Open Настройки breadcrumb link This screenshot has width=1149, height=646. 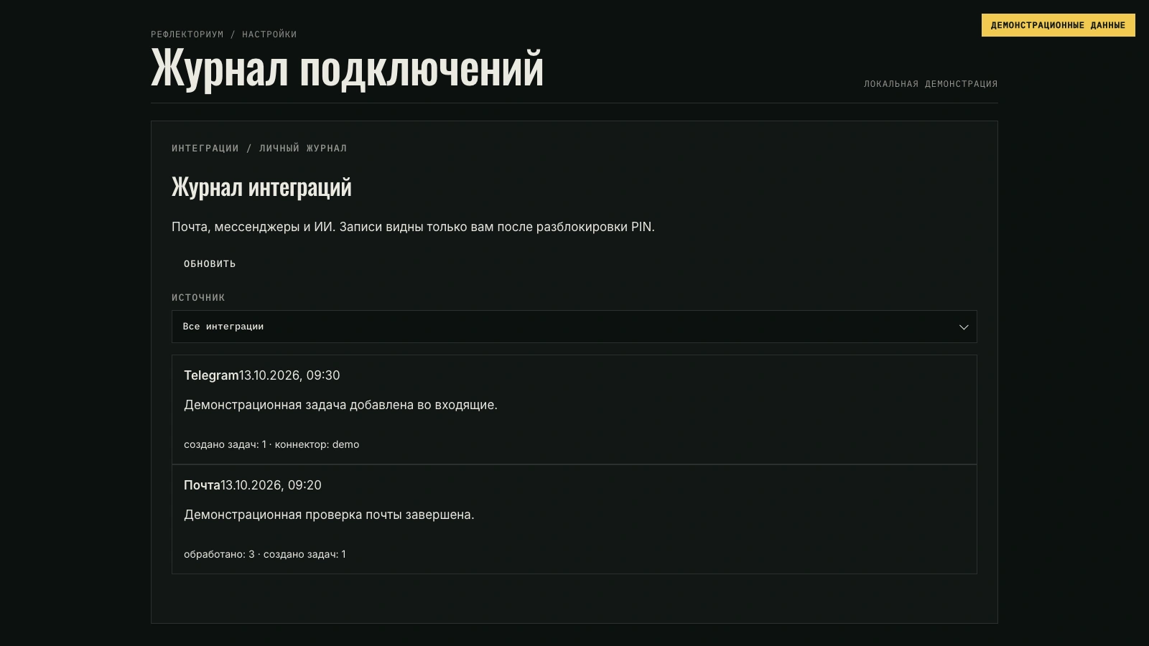coord(269,34)
